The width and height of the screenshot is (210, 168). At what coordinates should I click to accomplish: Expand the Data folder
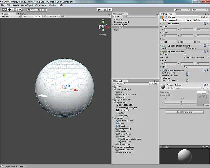tap(113, 87)
